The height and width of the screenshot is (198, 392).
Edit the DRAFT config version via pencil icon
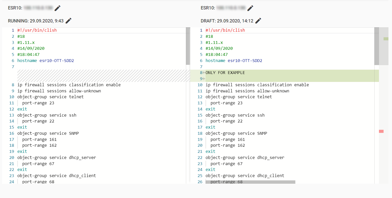click(x=258, y=21)
